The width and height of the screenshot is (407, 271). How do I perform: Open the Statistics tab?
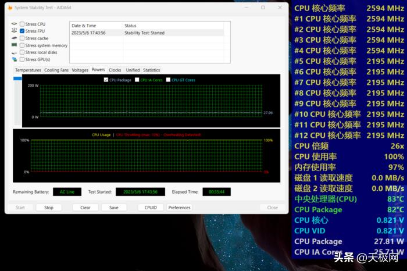tap(152, 70)
